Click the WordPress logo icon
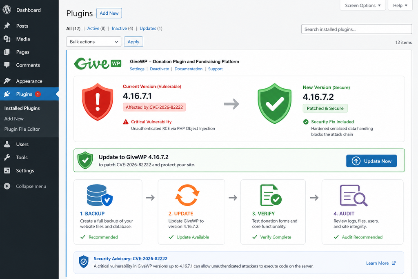Image resolution: width=418 pixels, height=279 pixels. click(x=7, y=10)
